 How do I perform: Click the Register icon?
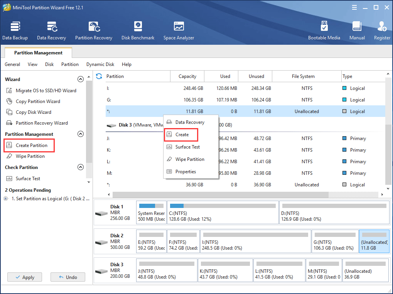pyautogui.click(x=382, y=30)
